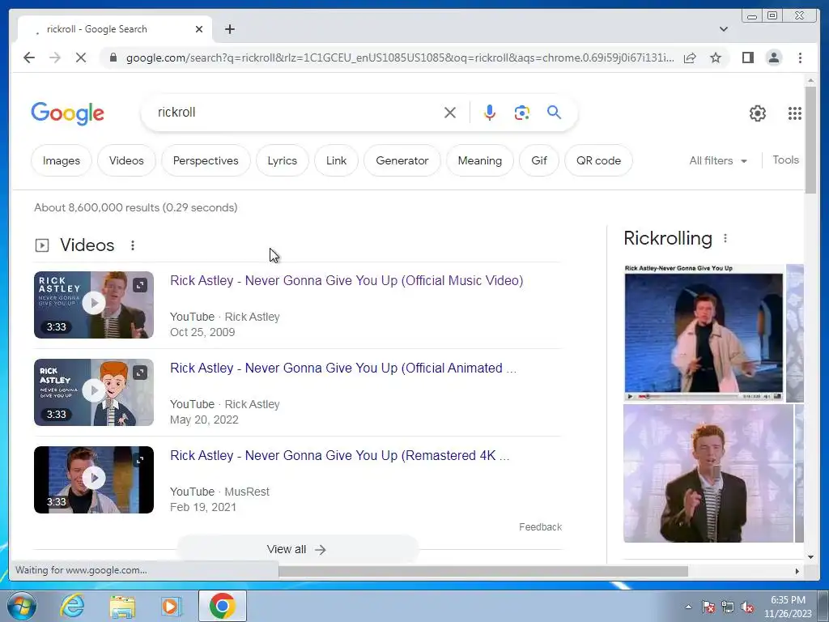Click the share this page icon
The width and height of the screenshot is (829, 622).
pos(690,58)
